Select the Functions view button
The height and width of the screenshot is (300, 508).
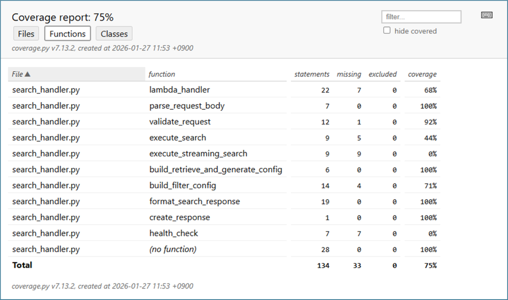coord(68,34)
